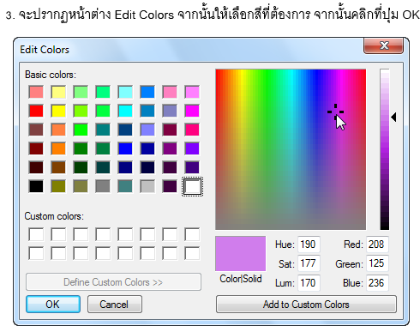420x326 pixels.
Task: Select the light pink top-row swatch
Action: tap(170, 92)
